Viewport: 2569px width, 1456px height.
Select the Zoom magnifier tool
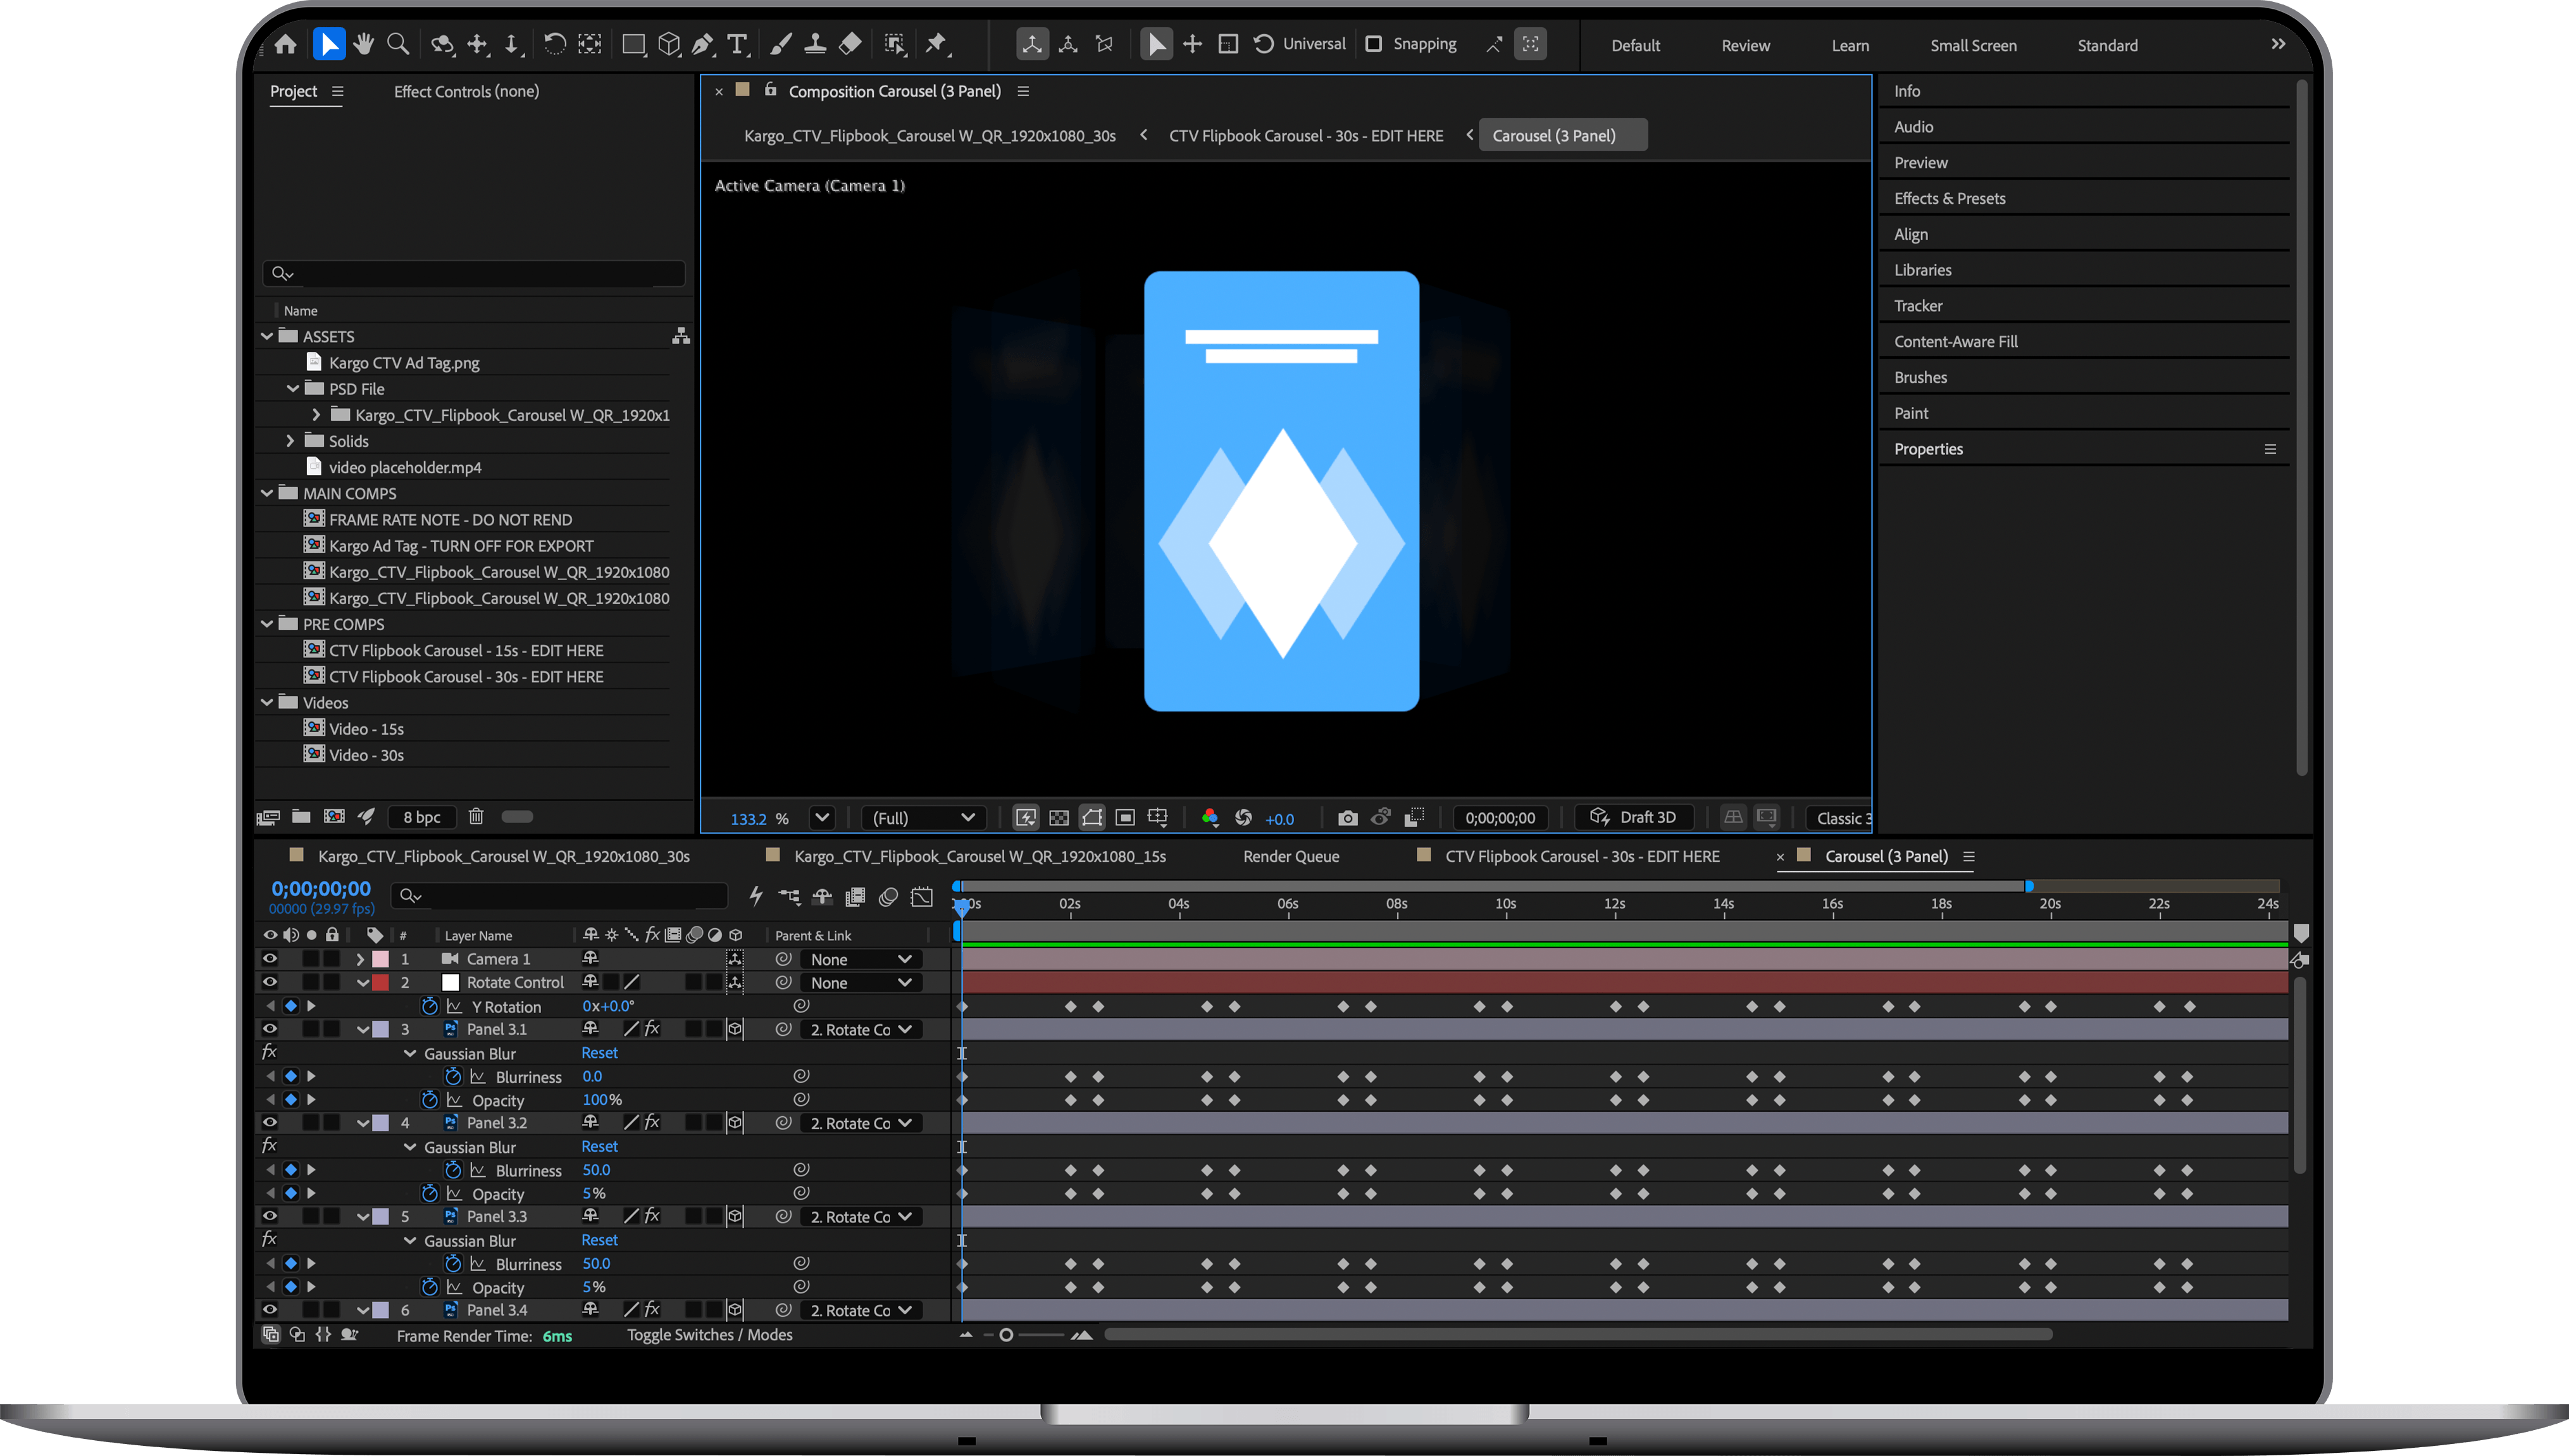click(398, 44)
